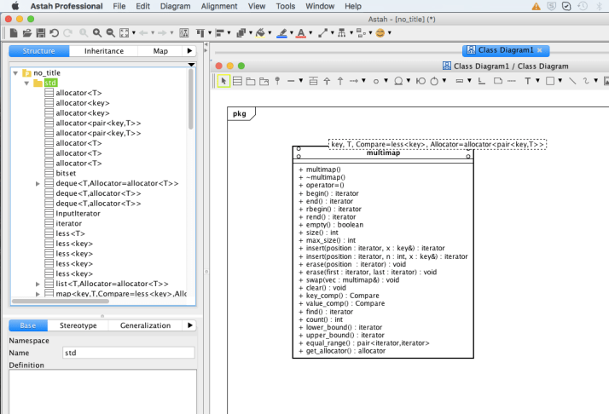This screenshot has width=609, height=414.
Task: Open the font color dropdown arrow
Action: (x=310, y=33)
